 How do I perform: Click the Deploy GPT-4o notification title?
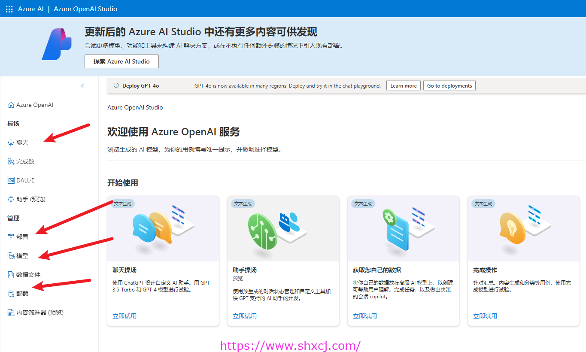(x=141, y=86)
